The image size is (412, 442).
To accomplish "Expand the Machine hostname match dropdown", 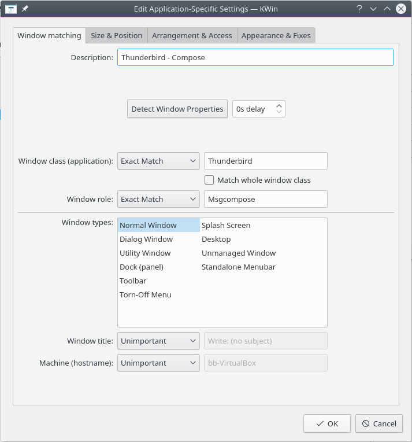I will pyautogui.click(x=158, y=363).
